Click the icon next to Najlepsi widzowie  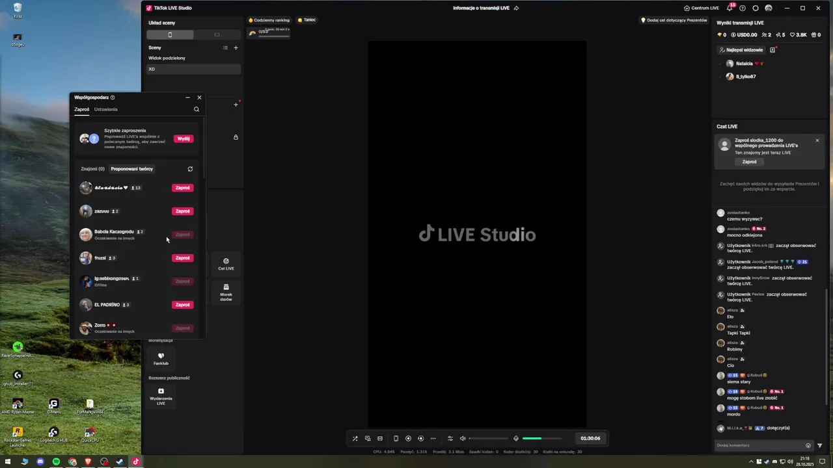tap(772, 50)
